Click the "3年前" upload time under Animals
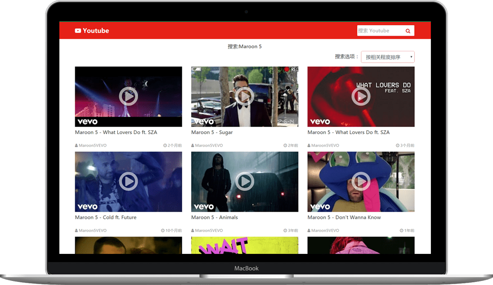The width and height of the screenshot is (493, 285). pos(293,230)
